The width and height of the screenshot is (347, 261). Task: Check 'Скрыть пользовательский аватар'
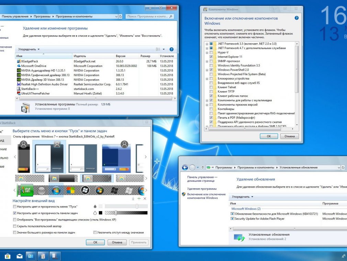click(15, 226)
